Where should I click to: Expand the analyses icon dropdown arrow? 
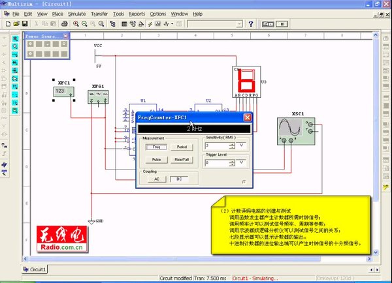tap(172, 24)
